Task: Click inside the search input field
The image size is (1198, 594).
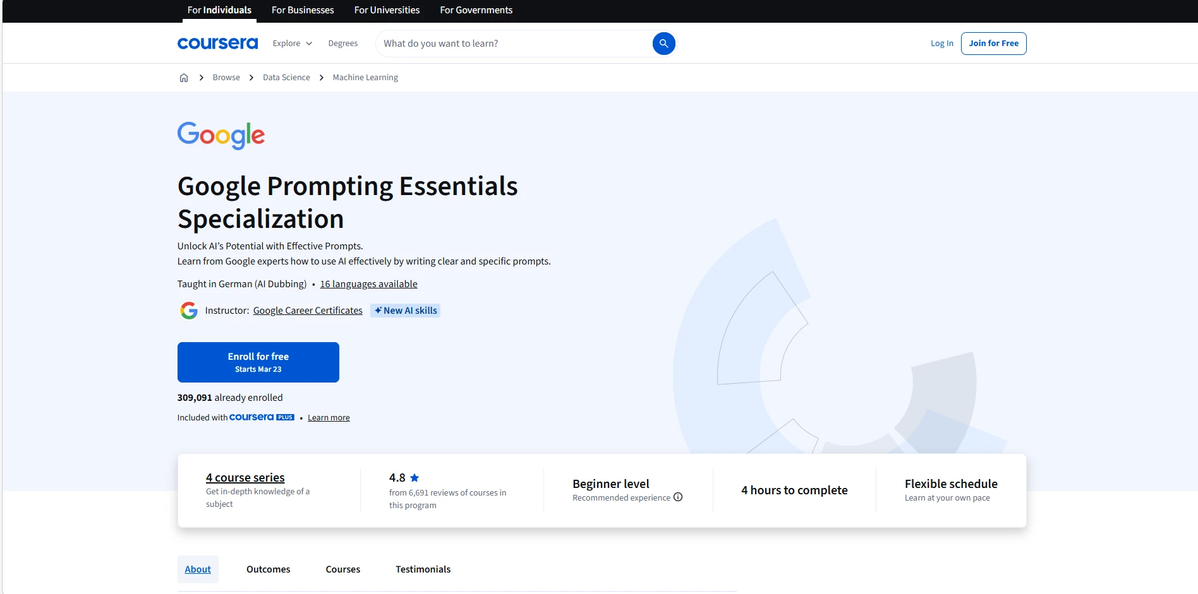Action: coord(505,43)
